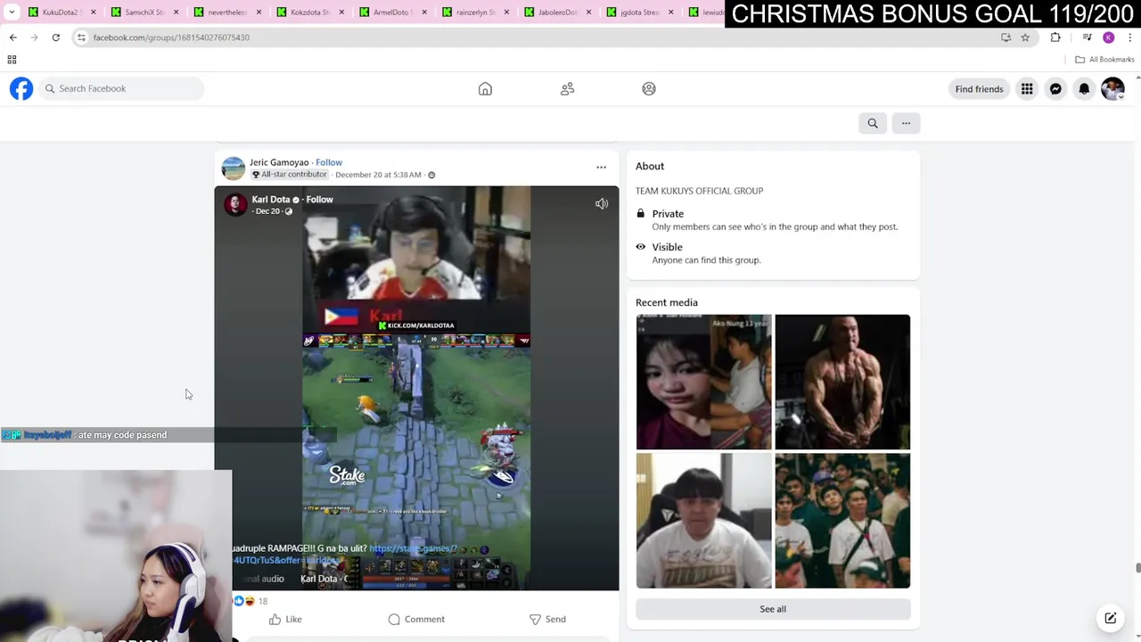Switch to the ArmelDoto tab

tap(392, 12)
